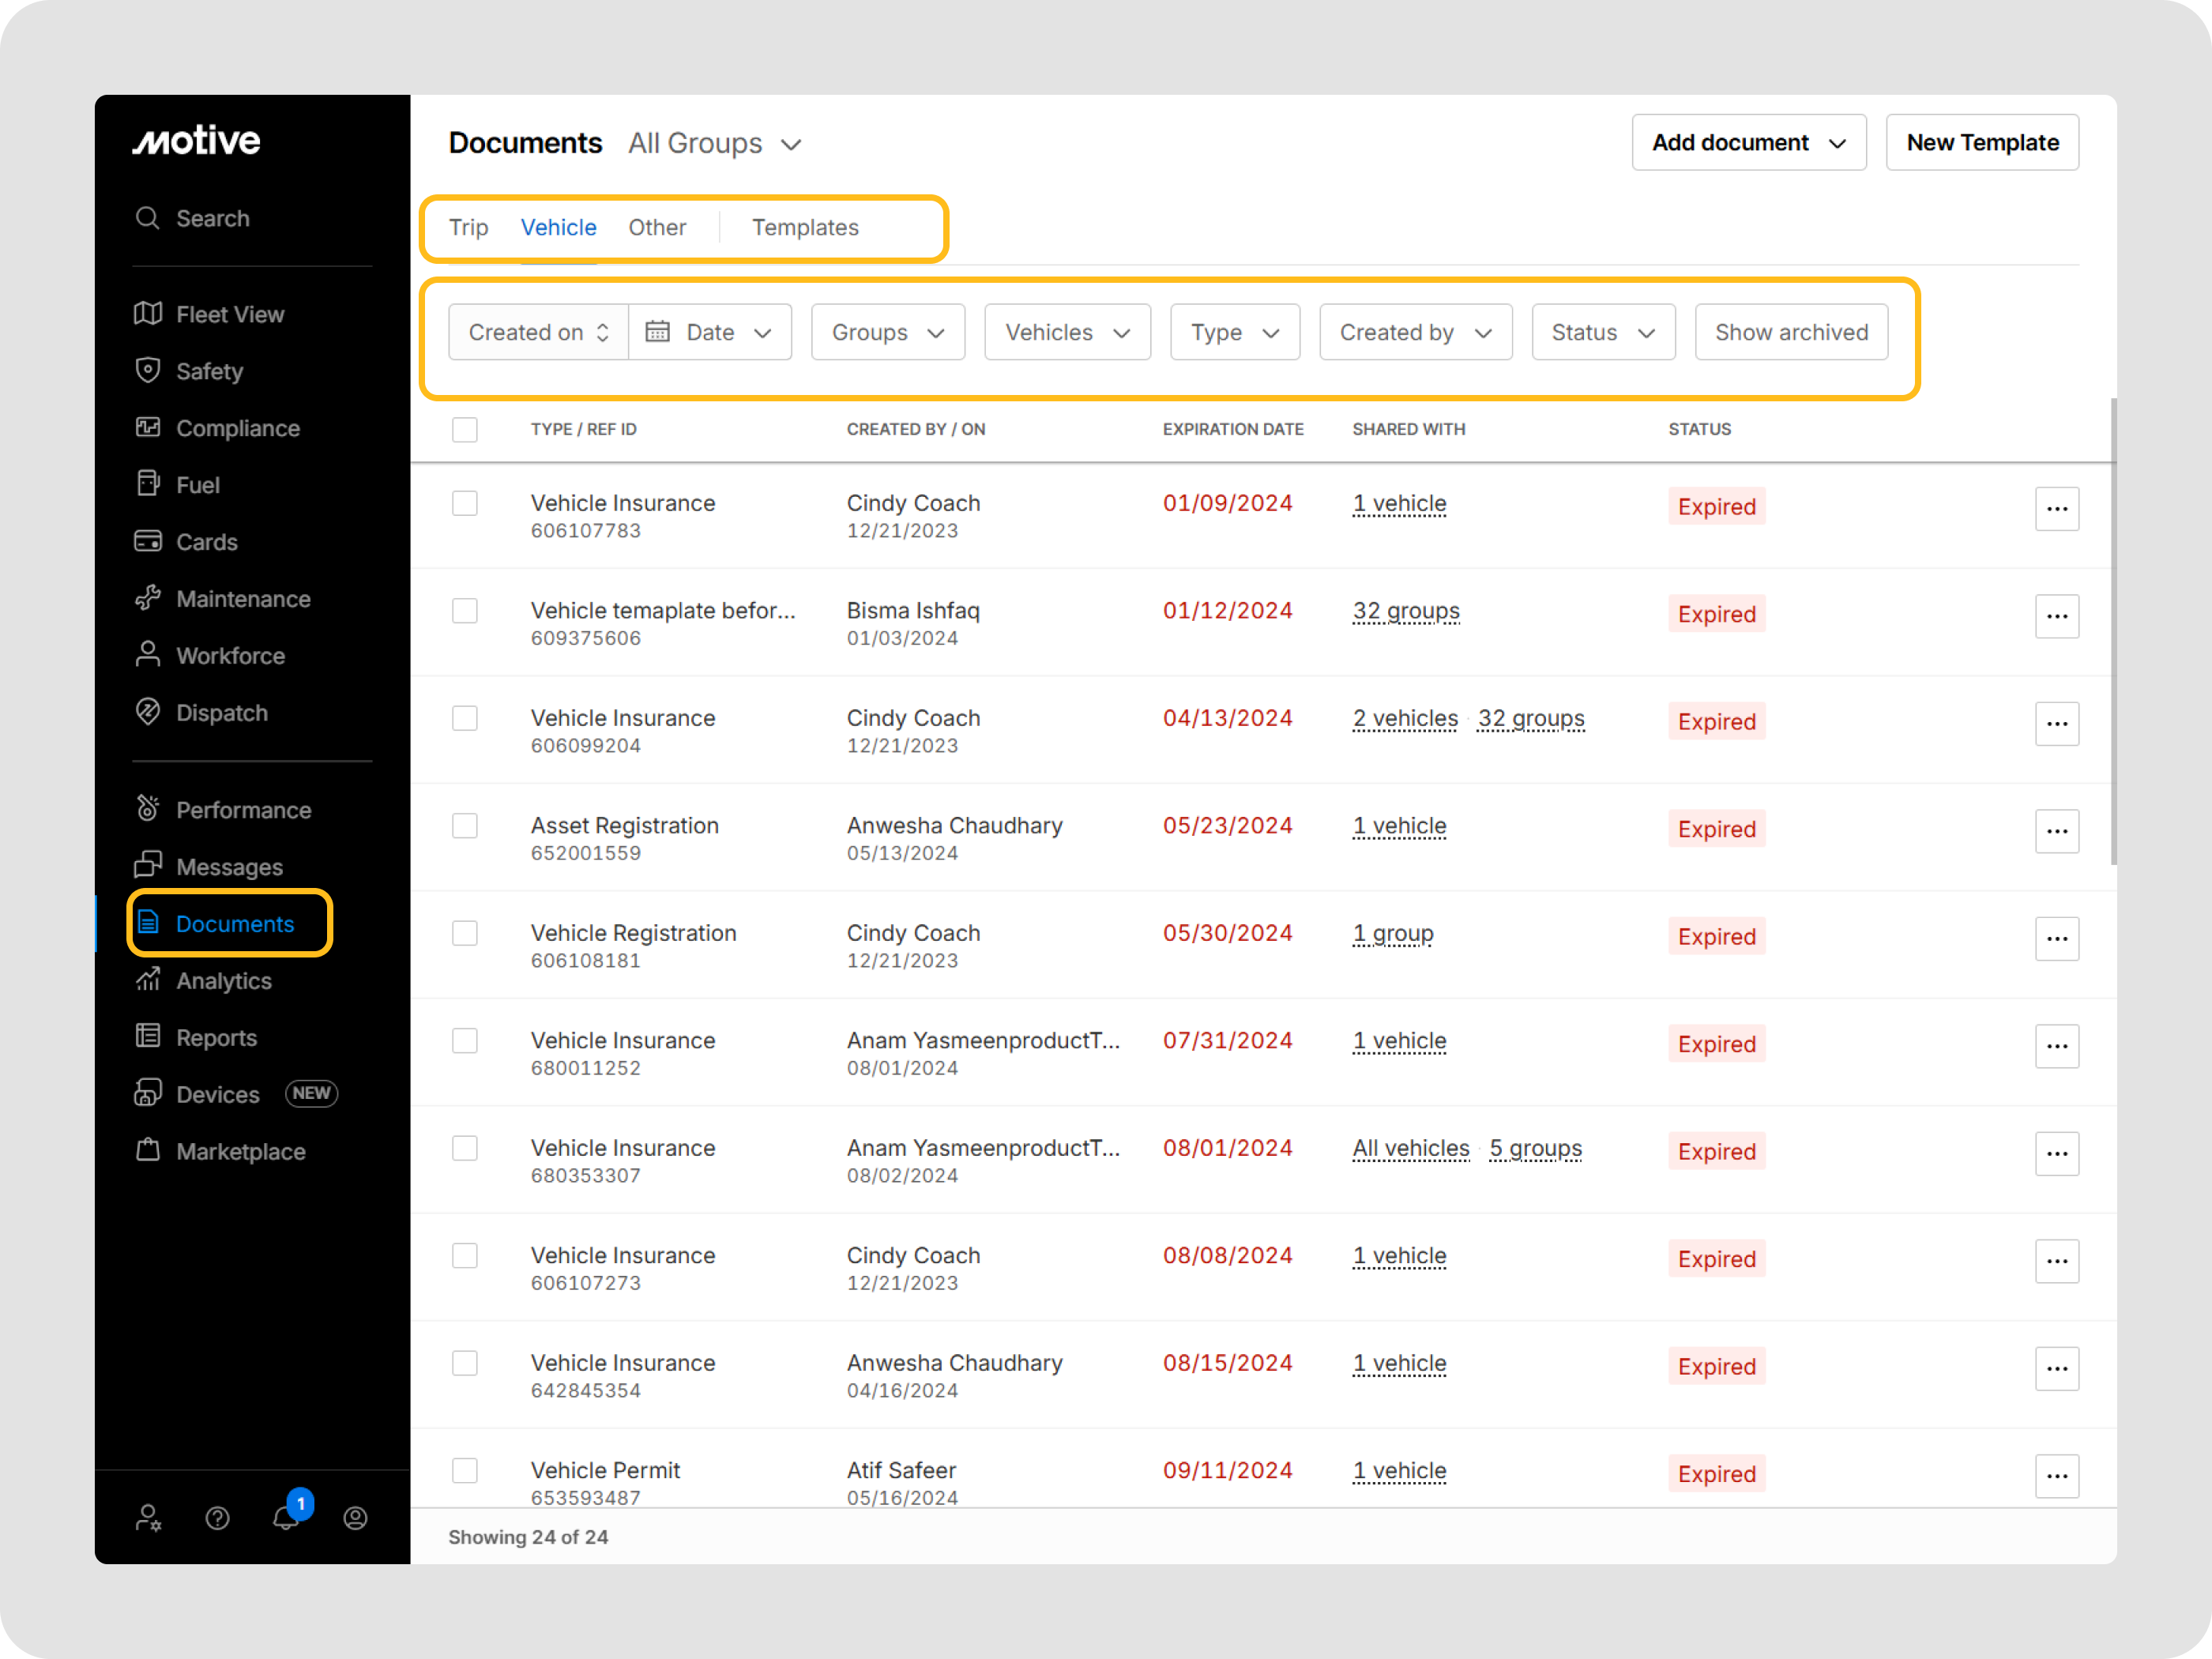2212x1659 pixels.
Task: Open the admin settings person-gear icon
Action: pos(148,1518)
